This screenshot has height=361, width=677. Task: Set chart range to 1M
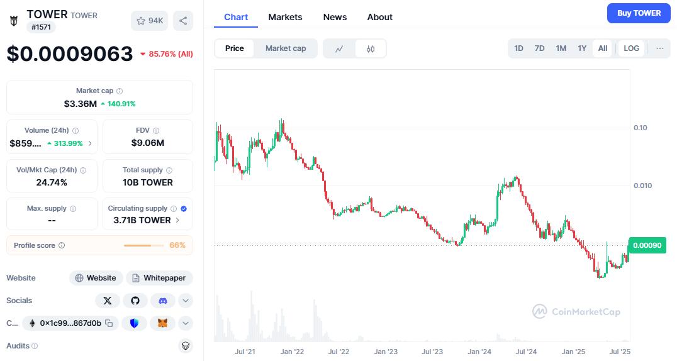(x=561, y=48)
